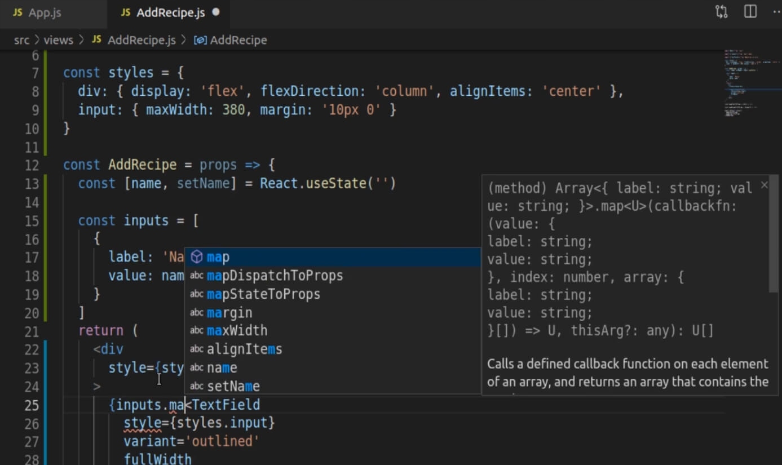
Task: Click the abc icon next to mapDispatchToProps
Action: coord(196,276)
